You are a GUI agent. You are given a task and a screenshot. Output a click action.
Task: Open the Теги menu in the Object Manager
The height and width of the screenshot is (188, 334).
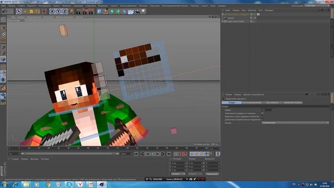(x=260, y=10)
